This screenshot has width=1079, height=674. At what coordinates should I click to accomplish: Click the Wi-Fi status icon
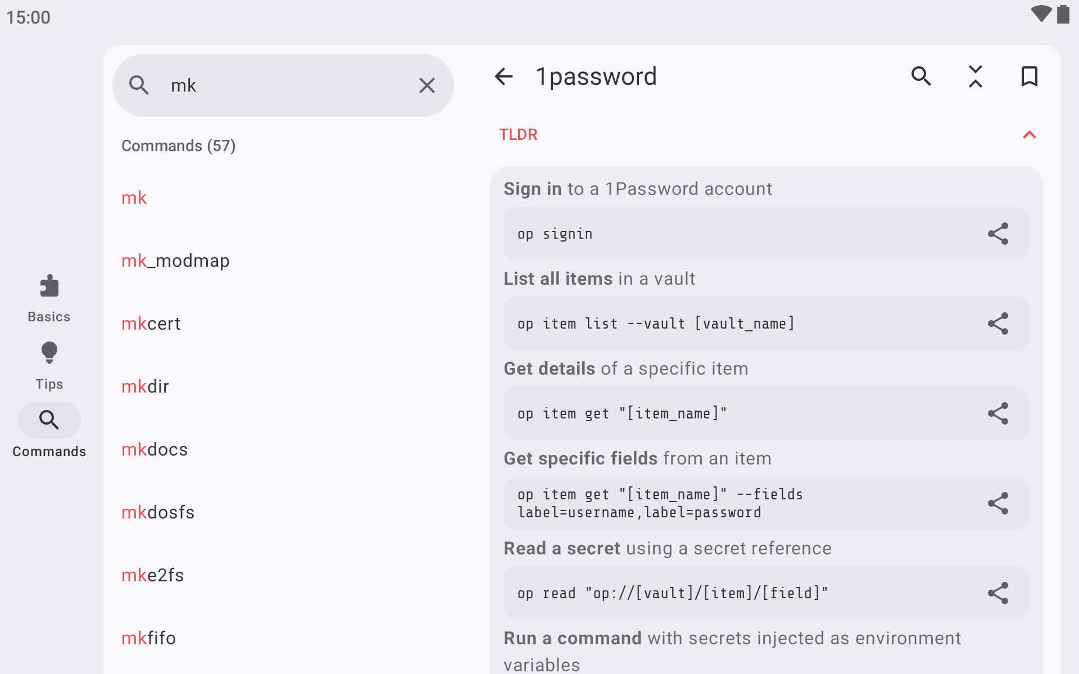pyautogui.click(x=1041, y=14)
